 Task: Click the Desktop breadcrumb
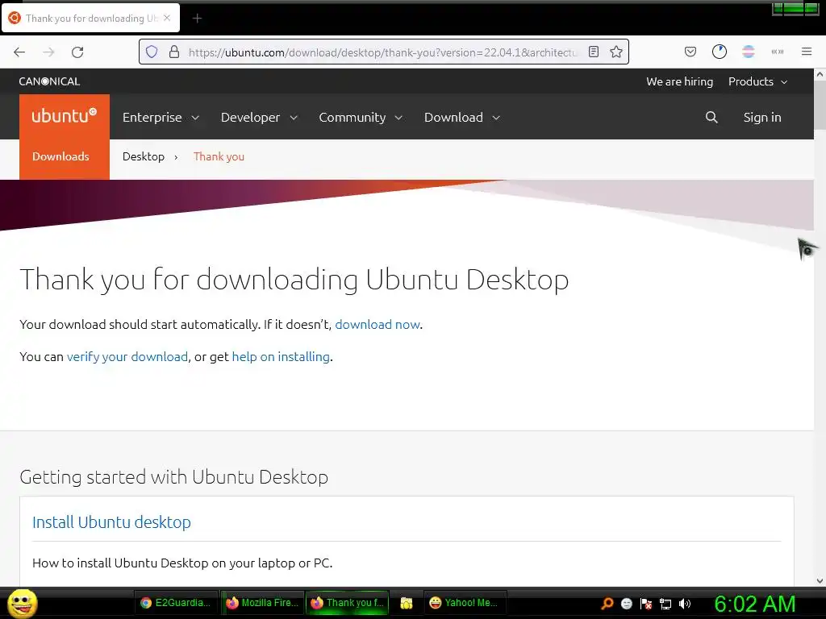[144, 156]
